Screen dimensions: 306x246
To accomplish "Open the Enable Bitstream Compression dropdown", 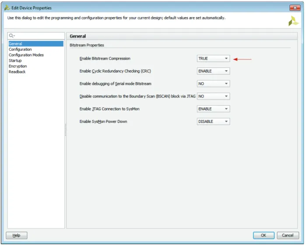I will pos(214,59).
